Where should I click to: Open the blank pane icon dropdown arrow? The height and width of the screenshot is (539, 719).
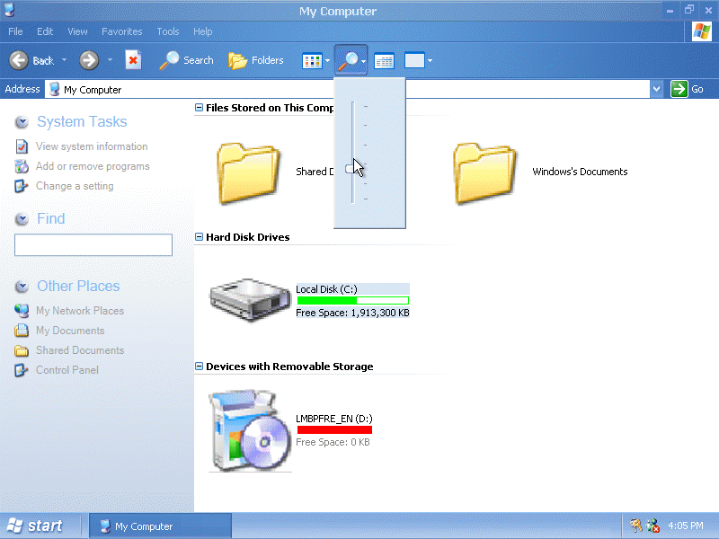(430, 60)
